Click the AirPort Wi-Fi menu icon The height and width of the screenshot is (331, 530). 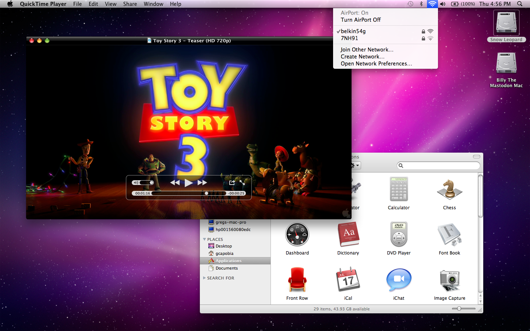click(x=432, y=4)
